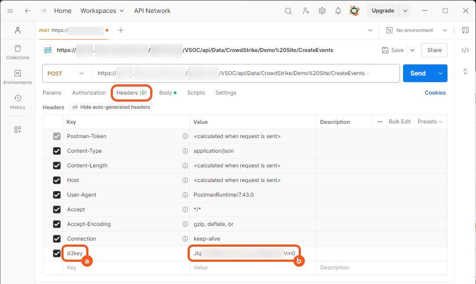Hide auto-generated headers
The width and height of the screenshot is (476, 284).
tap(111, 107)
